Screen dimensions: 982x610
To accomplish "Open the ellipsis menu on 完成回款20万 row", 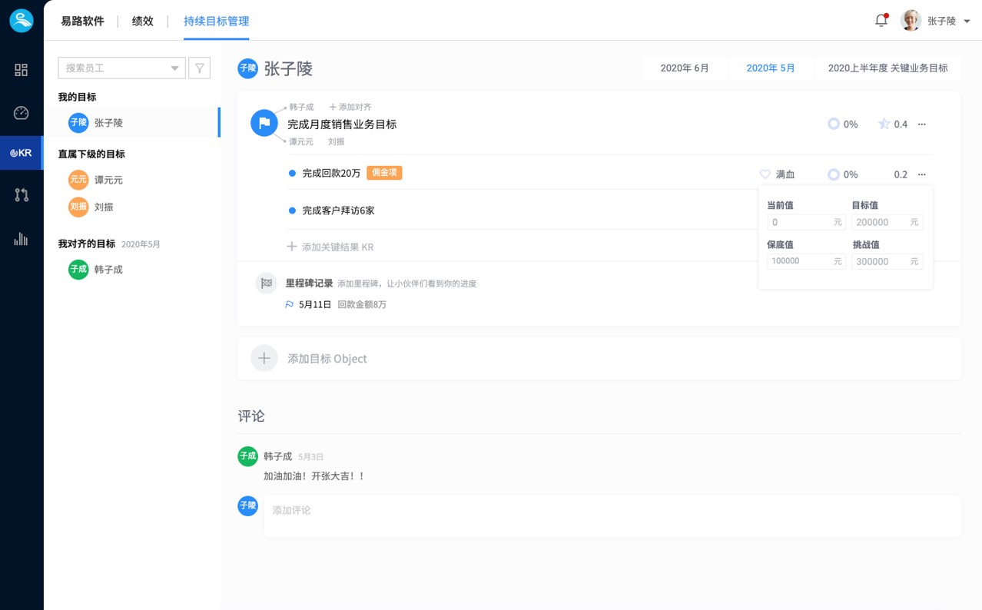I will [922, 174].
